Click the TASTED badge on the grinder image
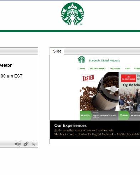140x175 pixels. click(88, 78)
